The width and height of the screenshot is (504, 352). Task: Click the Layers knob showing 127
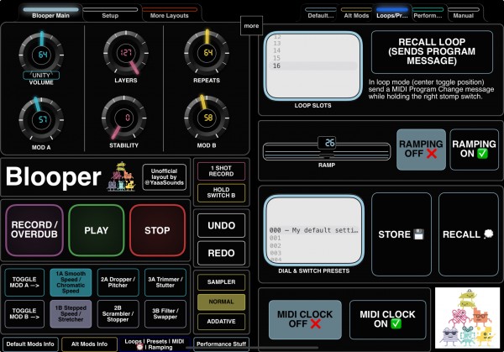pos(126,53)
